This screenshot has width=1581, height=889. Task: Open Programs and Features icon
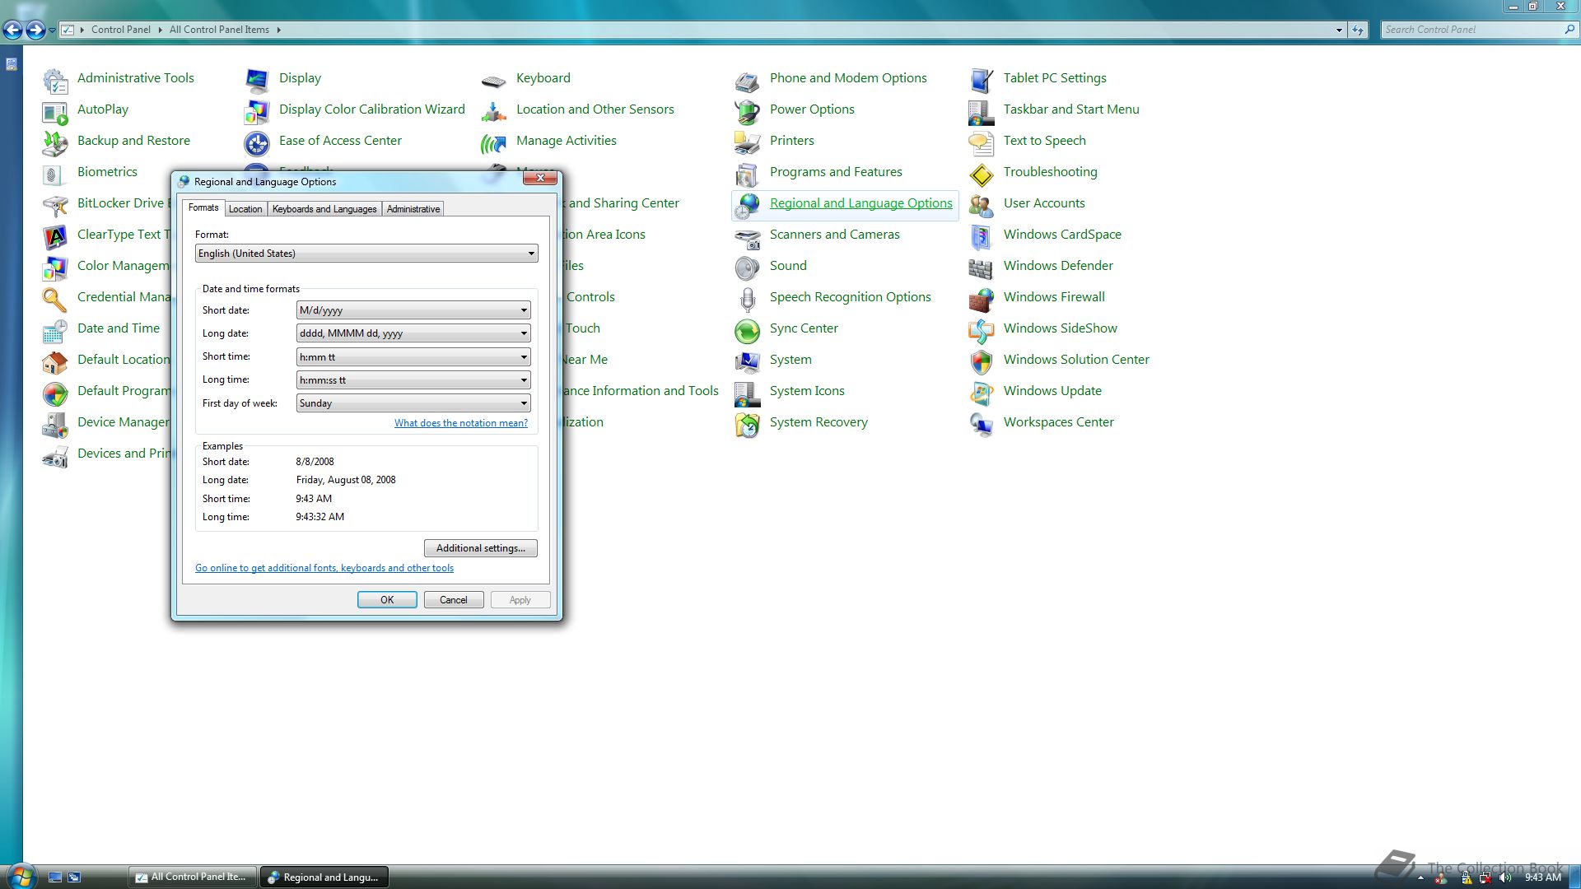pyautogui.click(x=748, y=175)
